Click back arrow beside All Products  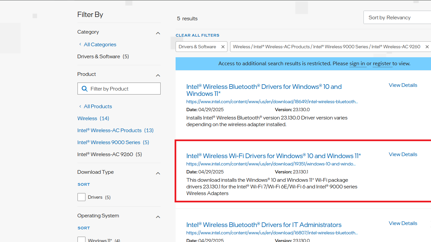point(80,107)
